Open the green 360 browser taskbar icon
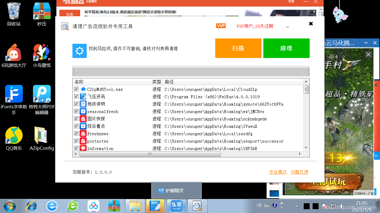Image resolution: width=380 pixels, height=213 pixels. coord(73,206)
